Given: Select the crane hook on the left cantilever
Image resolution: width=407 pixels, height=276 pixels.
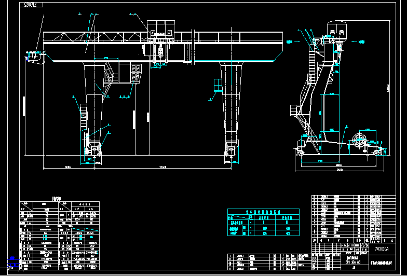Looking at the screenshot, I should click(36, 56).
